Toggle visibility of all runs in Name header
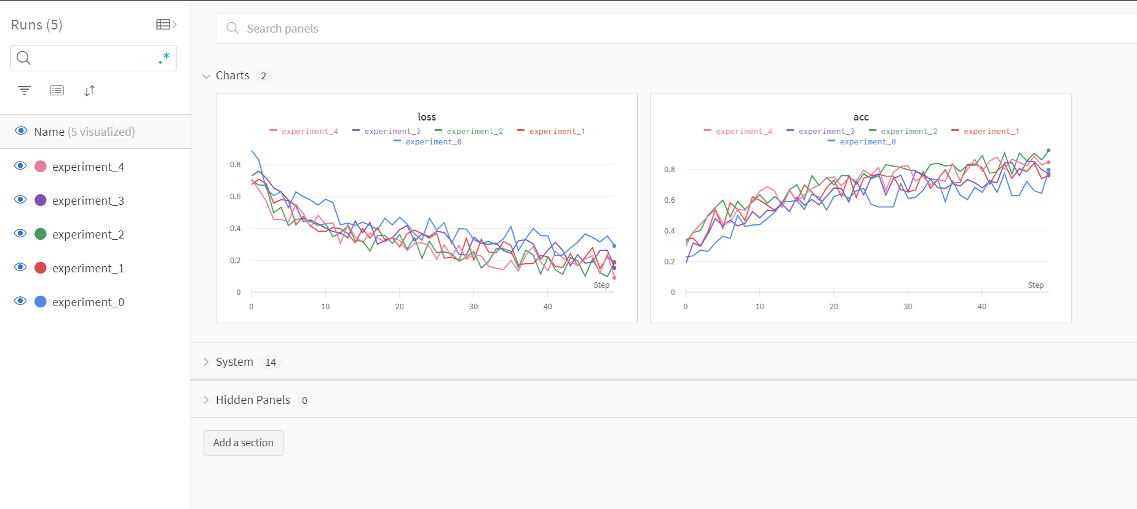 pos(21,131)
